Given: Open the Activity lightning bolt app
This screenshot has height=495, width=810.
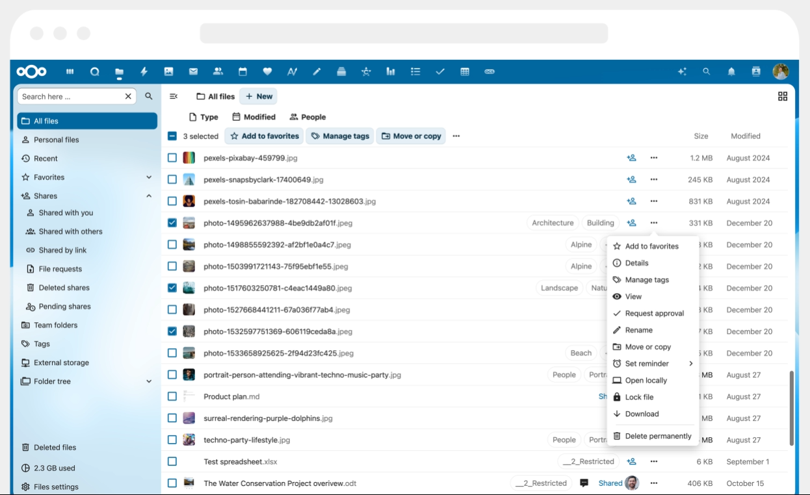Looking at the screenshot, I should click(x=144, y=72).
